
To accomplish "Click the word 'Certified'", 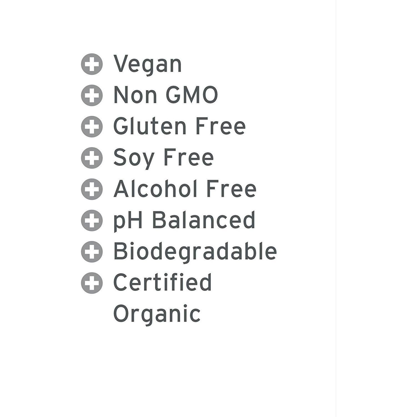I will pos(163,282).
